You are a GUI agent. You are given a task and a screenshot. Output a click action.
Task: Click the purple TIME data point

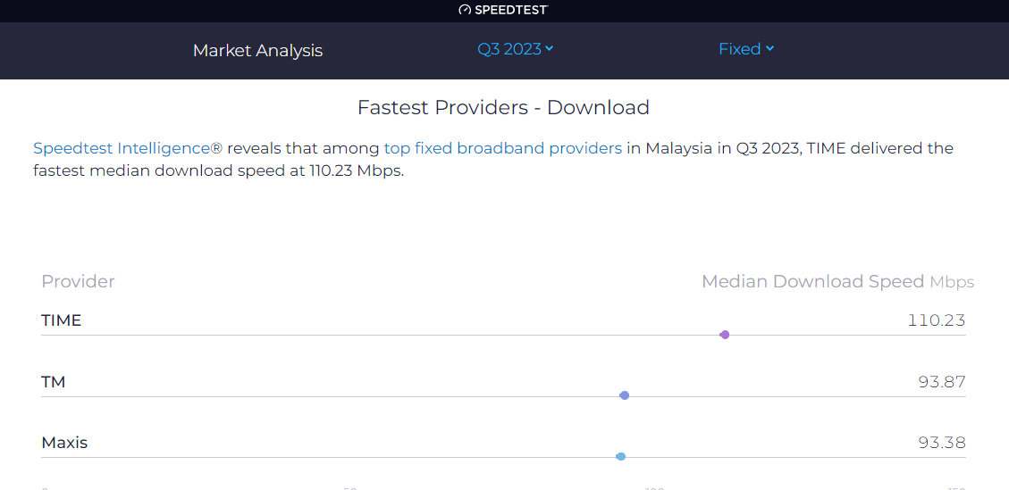tap(725, 335)
